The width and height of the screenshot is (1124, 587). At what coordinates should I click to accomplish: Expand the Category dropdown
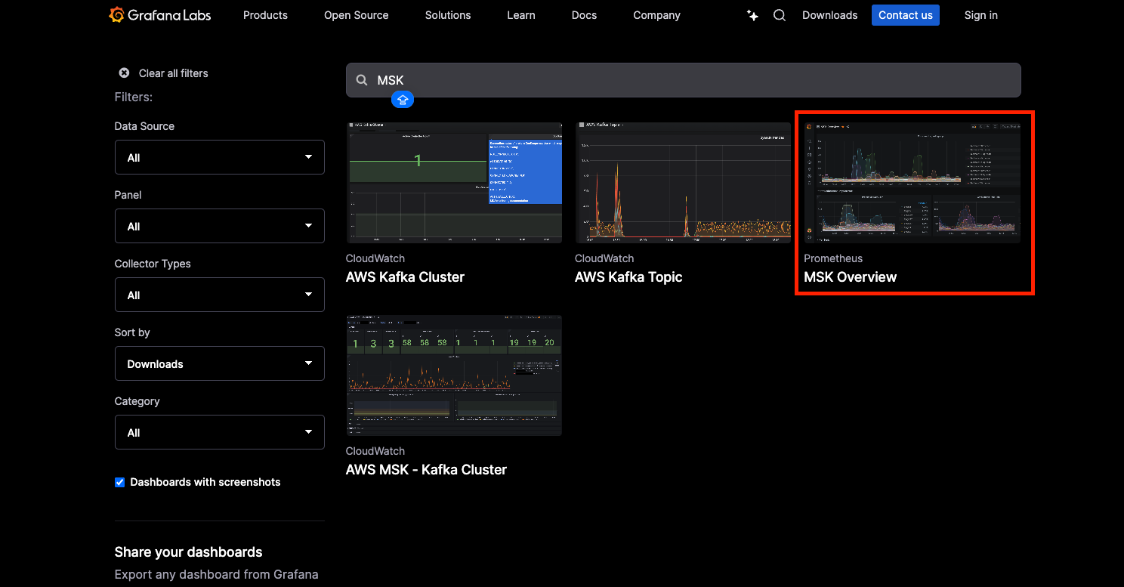point(220,432)
